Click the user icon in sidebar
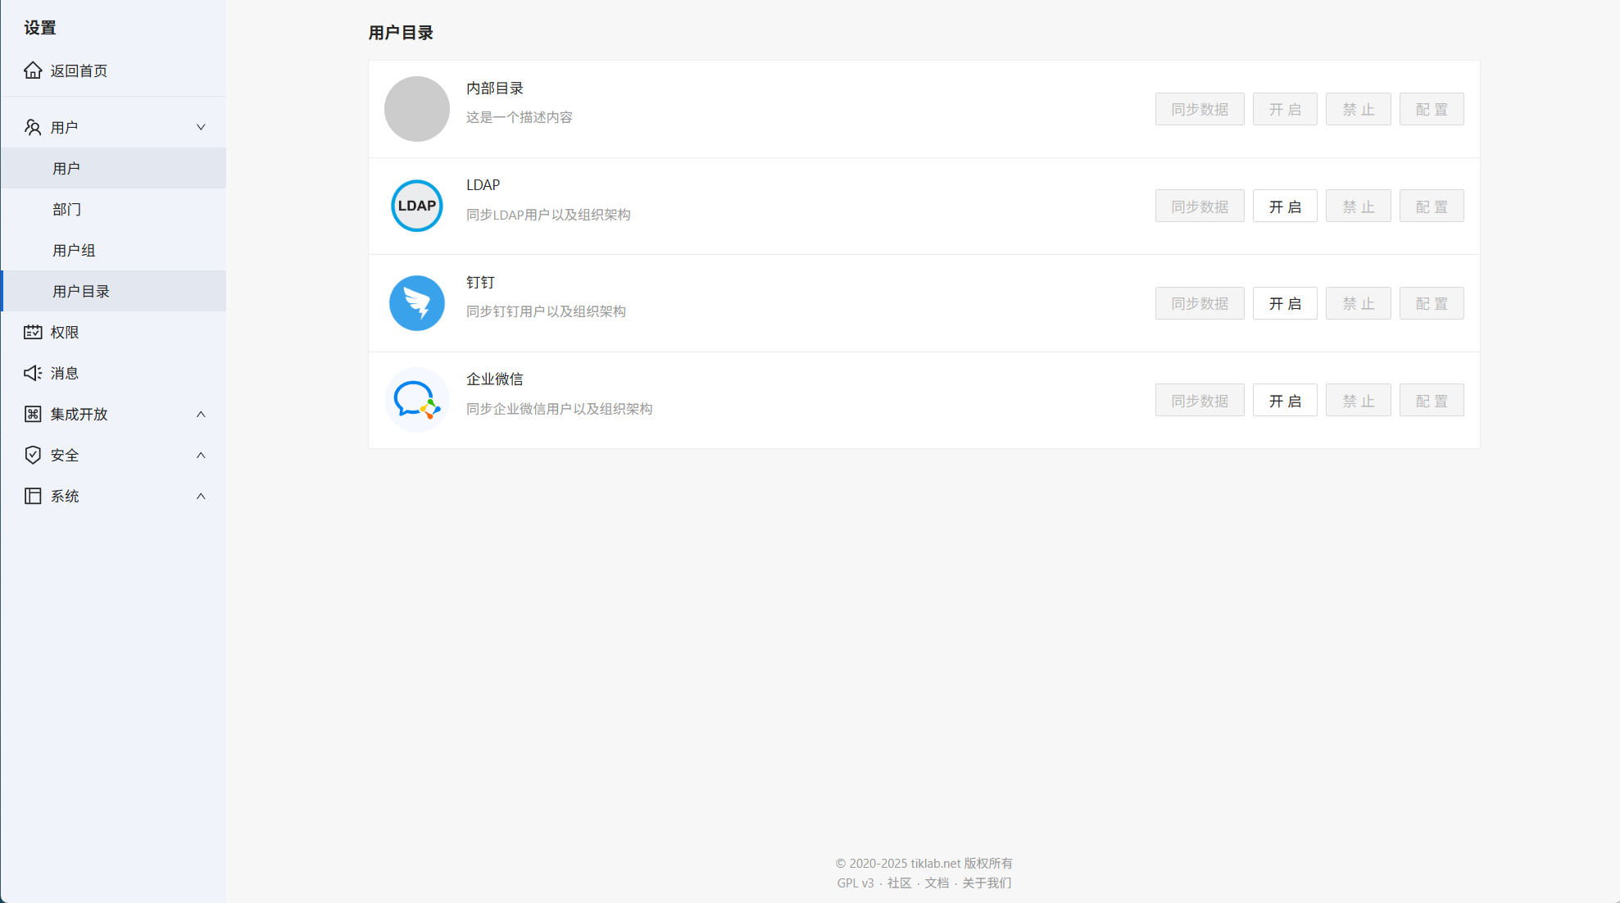1620x903 pixels. 33,127
